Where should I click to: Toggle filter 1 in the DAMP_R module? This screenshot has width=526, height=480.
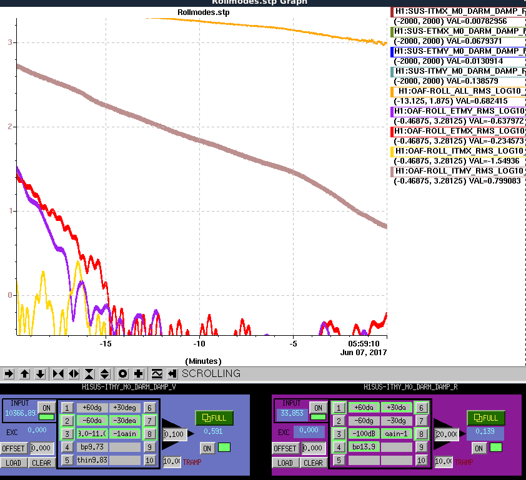(x=339, y=408)
